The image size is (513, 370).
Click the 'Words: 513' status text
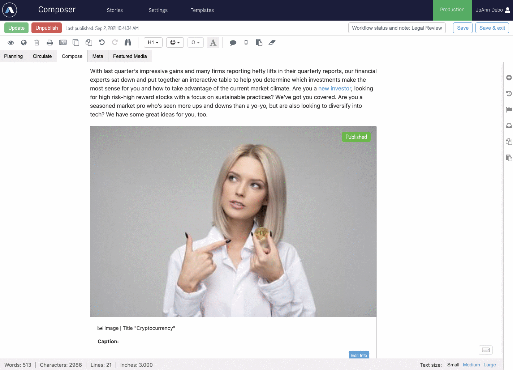[x=18, y=365]
